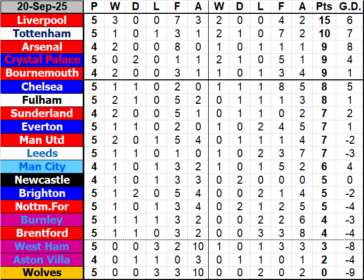Click the Sunderland team cell
Image resolution: width=364 pixels, height=280 pixels.
click(x=42, y=113)
